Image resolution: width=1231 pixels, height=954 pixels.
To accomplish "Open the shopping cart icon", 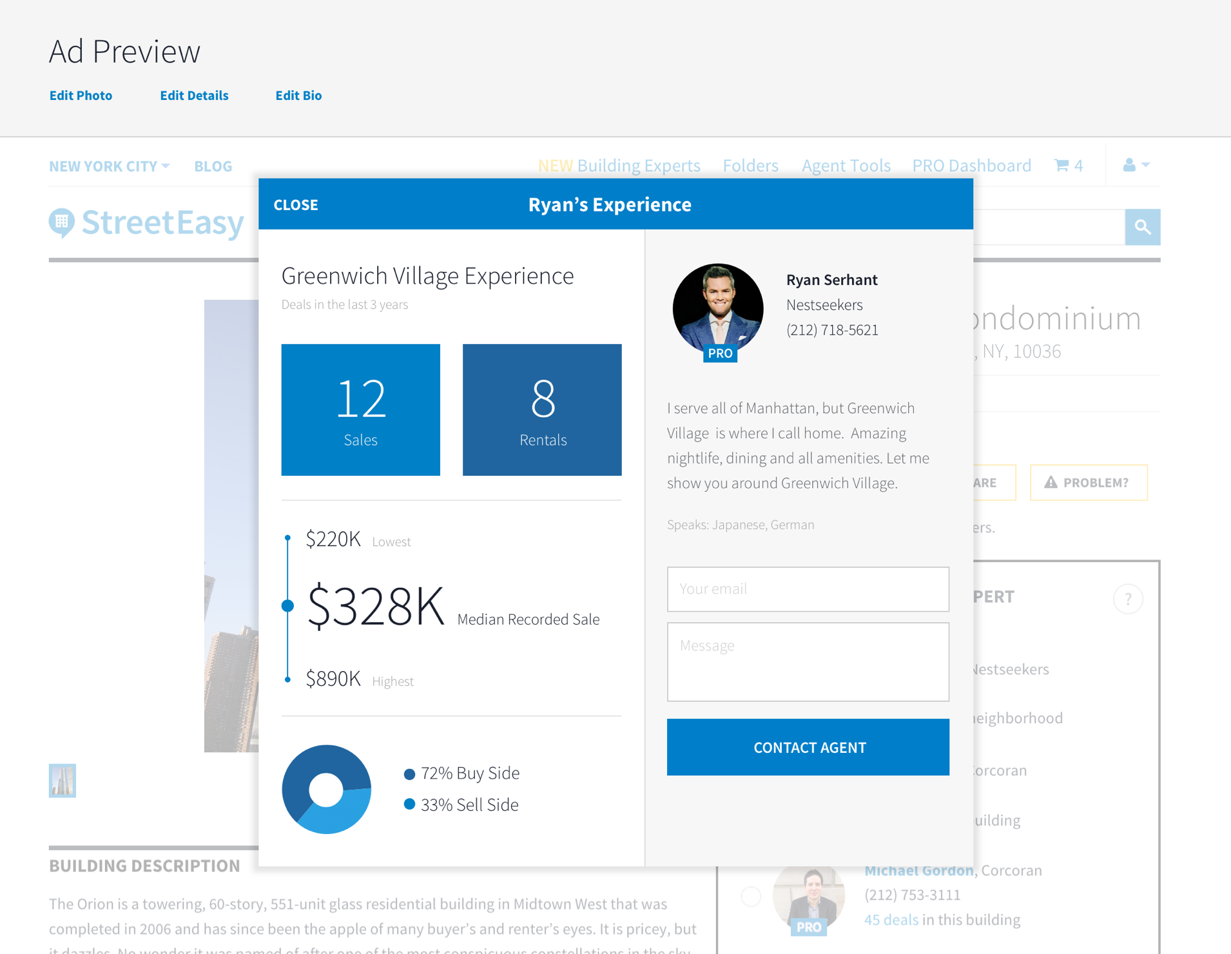I will pos(1061,165).
